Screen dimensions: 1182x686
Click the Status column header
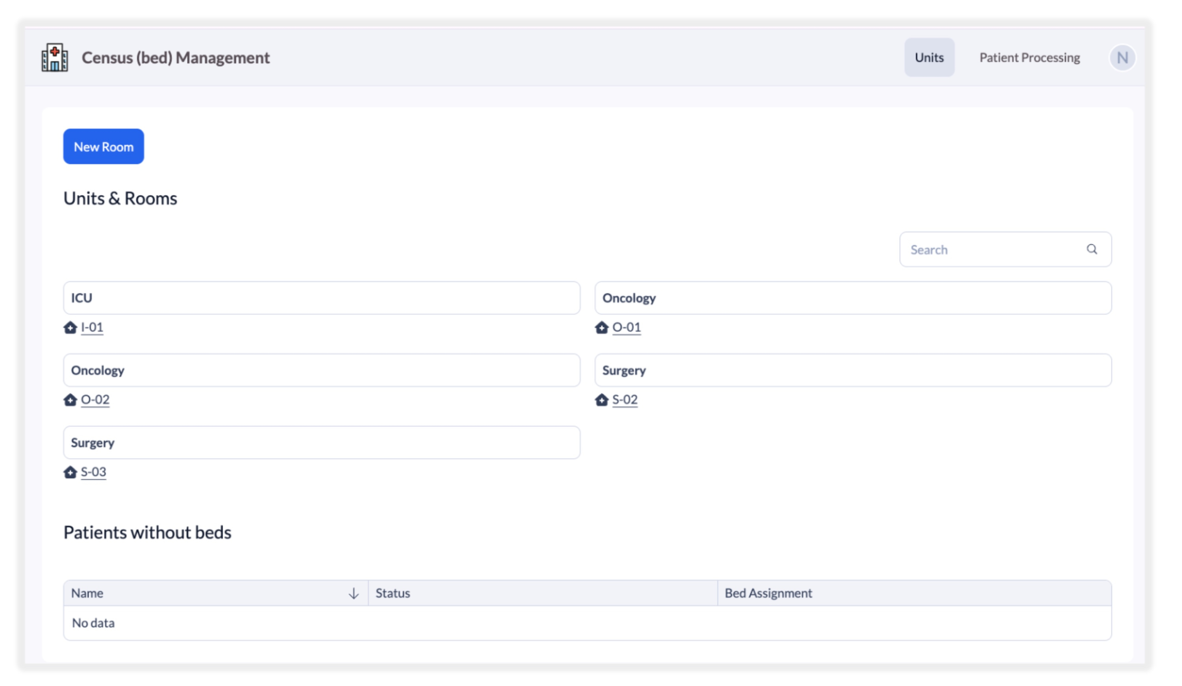click(393, 593)
